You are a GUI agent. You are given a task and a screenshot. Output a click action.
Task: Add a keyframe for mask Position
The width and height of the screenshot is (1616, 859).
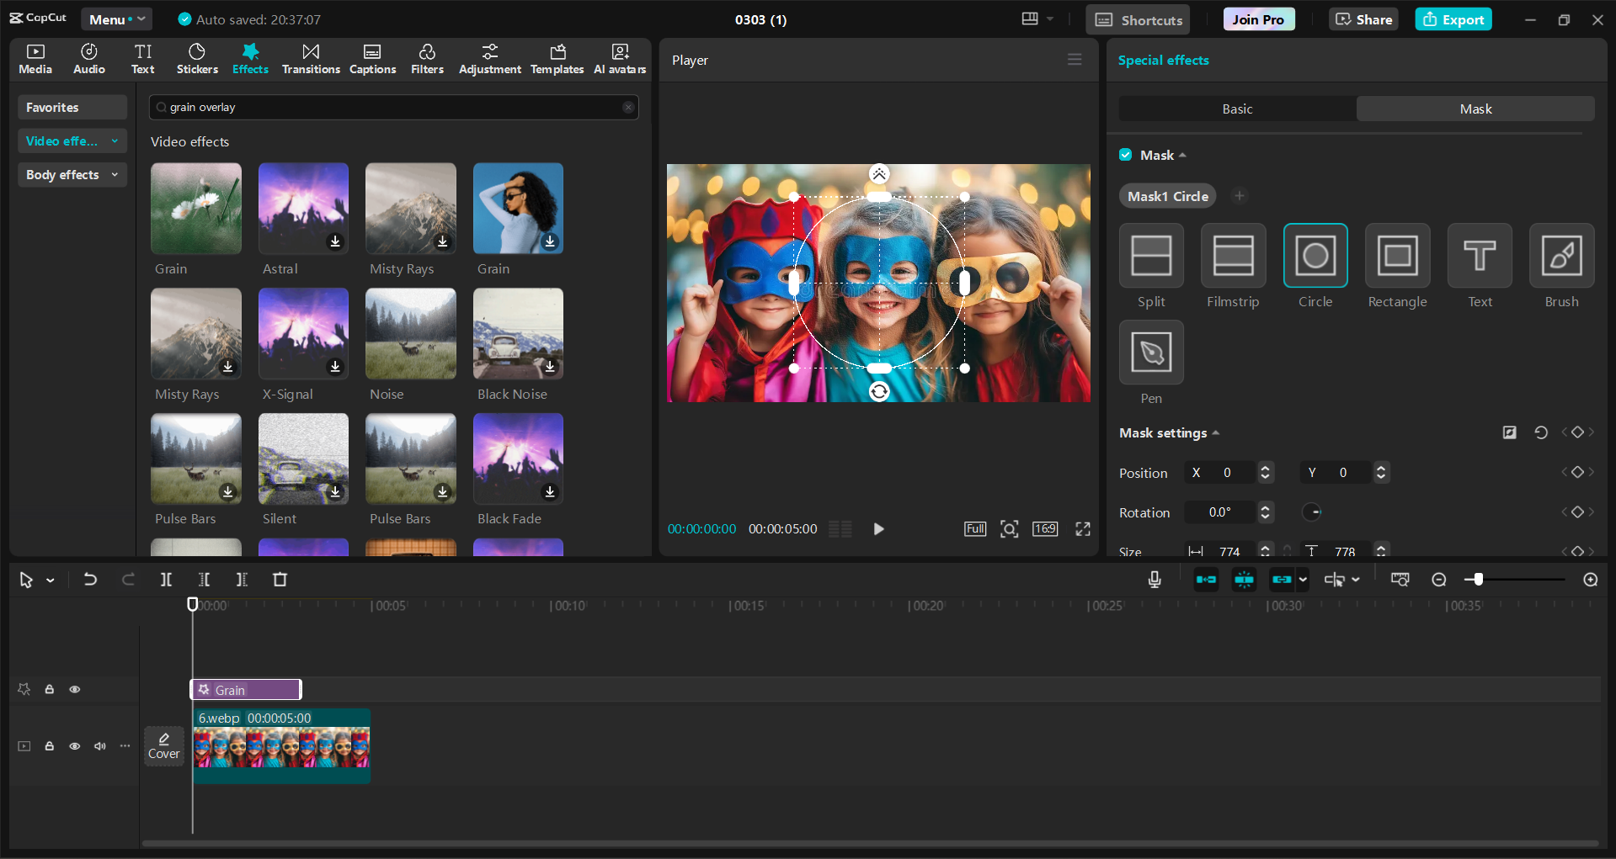(1577, 472)
